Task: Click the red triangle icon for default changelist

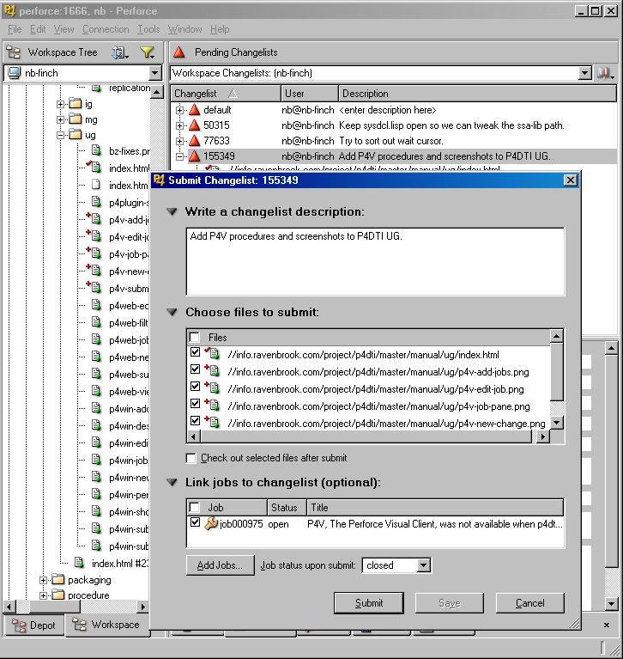Action: pos(194,110)
